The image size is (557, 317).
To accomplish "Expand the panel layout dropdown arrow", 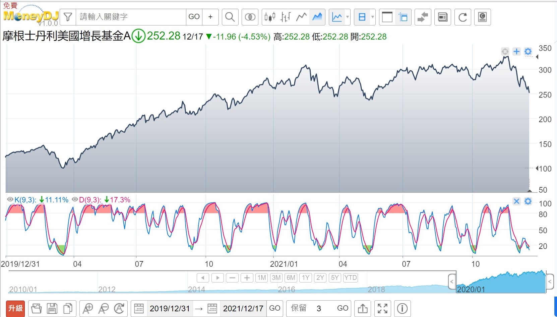I will coord(372,17).
